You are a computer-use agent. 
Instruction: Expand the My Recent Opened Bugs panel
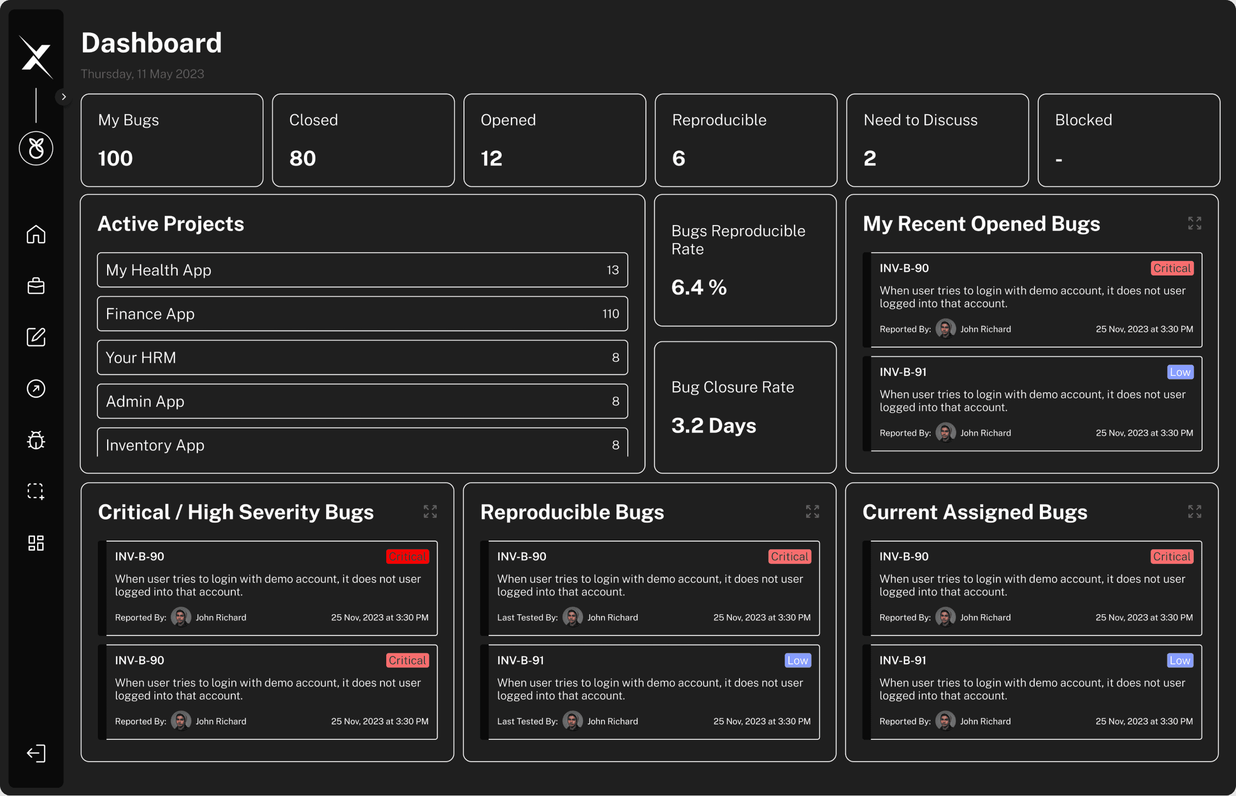(1195, 223)
